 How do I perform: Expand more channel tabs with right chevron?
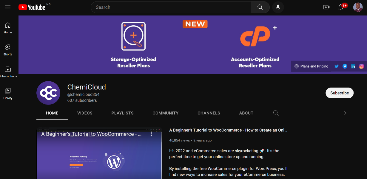345,113
